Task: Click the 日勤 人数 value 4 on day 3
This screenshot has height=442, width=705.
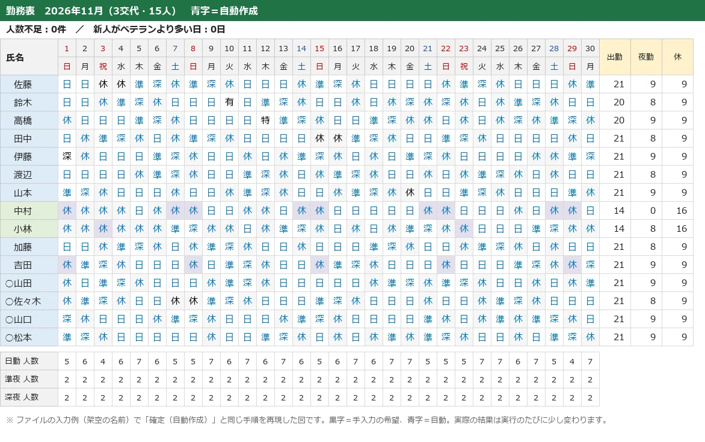Action: click(103, 361)
